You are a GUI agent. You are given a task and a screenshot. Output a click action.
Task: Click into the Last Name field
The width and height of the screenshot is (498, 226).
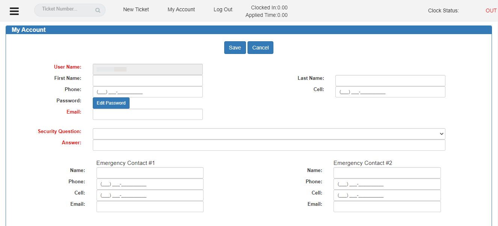coord(390,81)
